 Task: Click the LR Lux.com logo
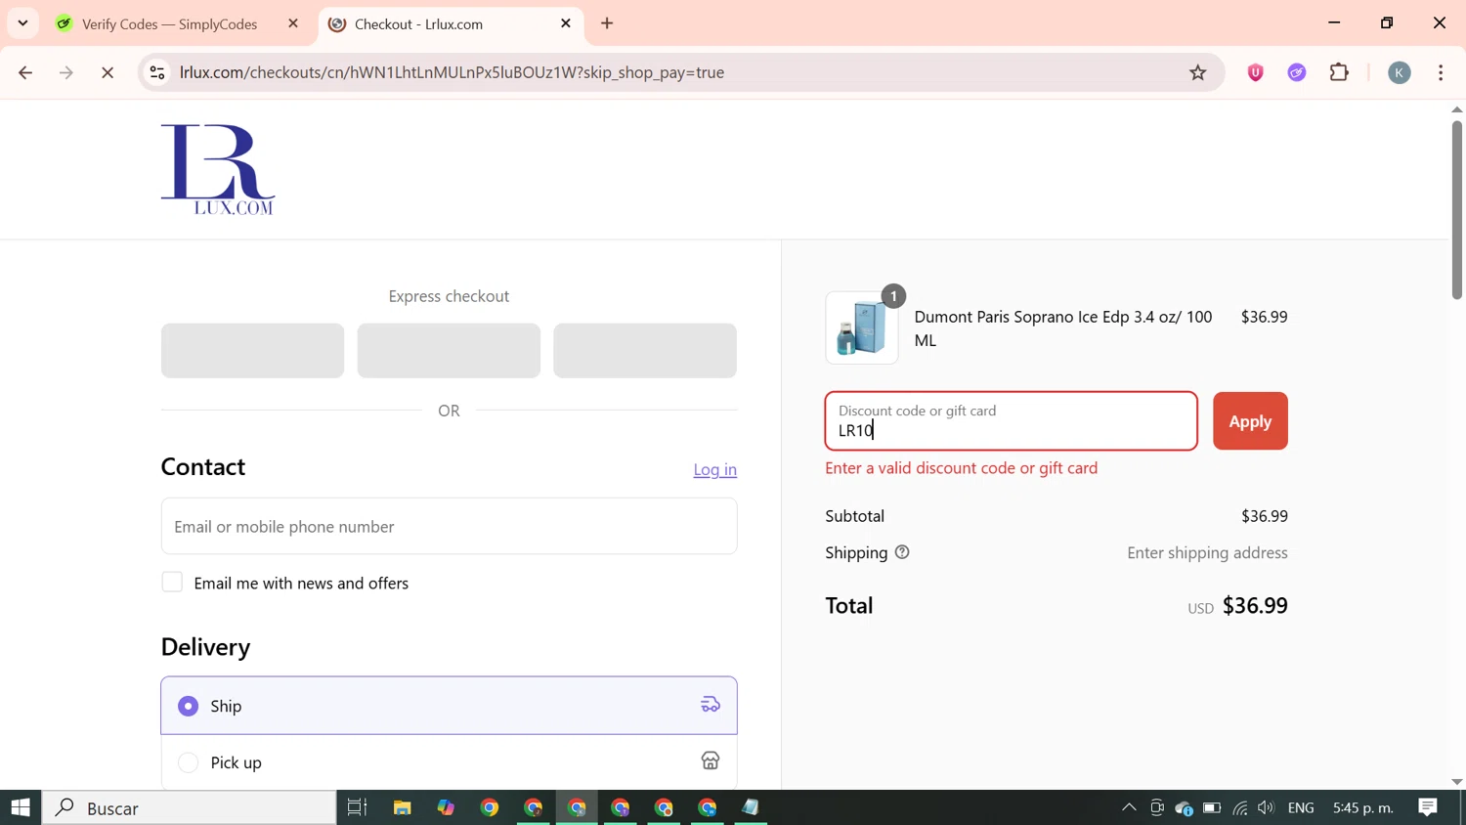(x=218, y=169)
